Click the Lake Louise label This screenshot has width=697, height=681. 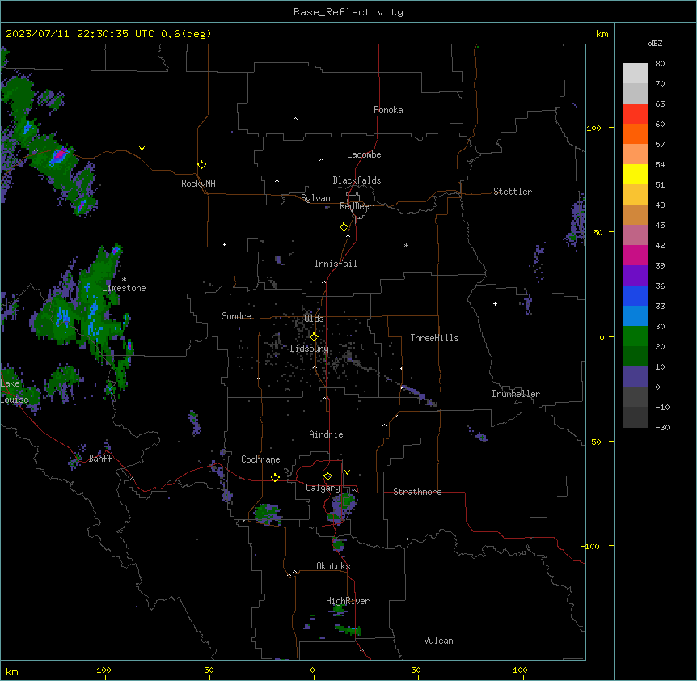(x=15, y=391)
